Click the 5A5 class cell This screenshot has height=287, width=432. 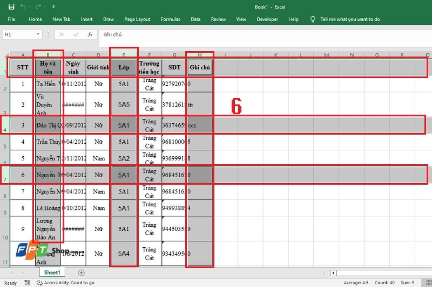124,104
